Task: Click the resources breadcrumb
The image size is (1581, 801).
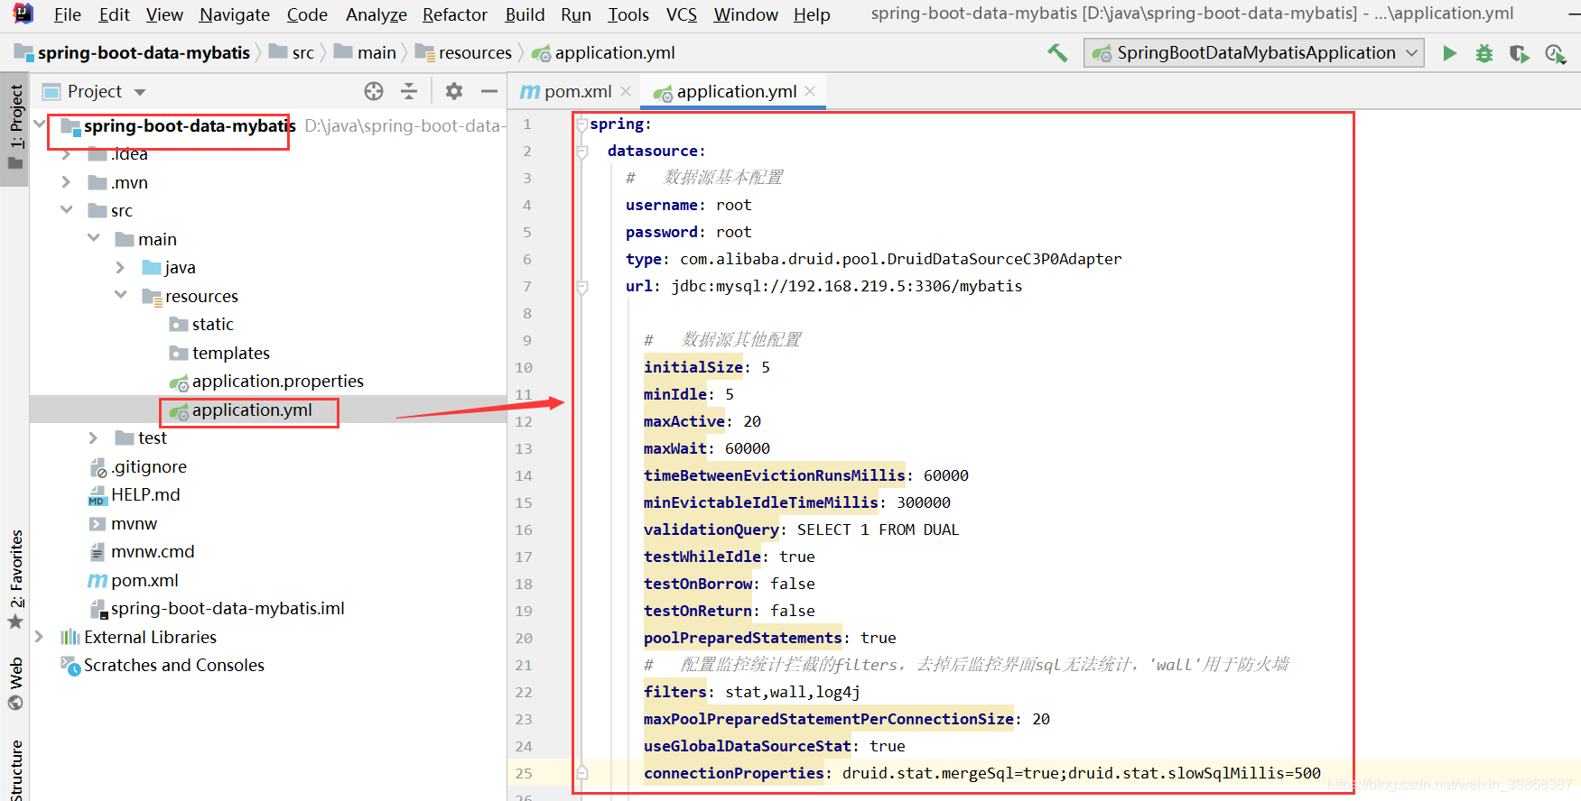Action: tap(464, 53)
